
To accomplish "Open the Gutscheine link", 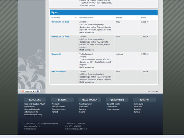I will click(84, 106).
